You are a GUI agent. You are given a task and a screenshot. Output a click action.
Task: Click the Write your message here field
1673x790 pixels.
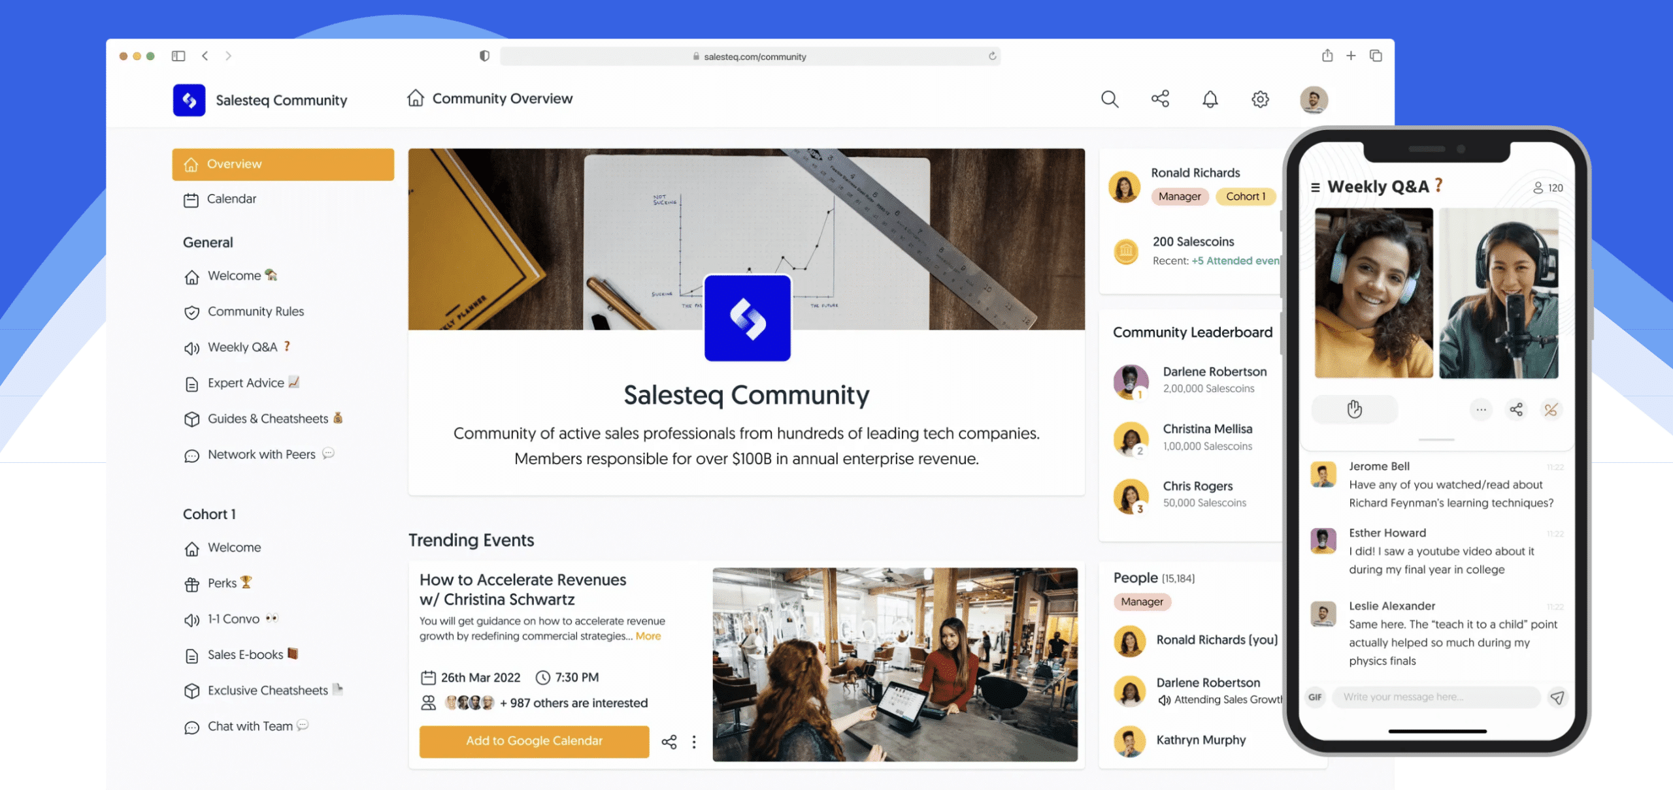click(1436, 697)
